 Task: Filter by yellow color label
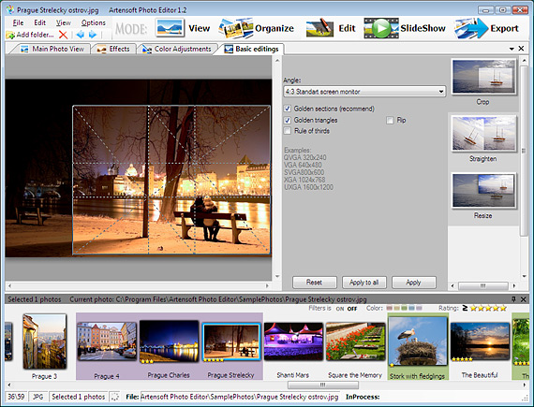click(397, 308)
